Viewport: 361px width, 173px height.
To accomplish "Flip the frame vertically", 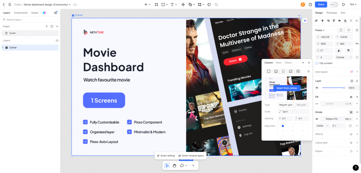I will pos(348,50).
